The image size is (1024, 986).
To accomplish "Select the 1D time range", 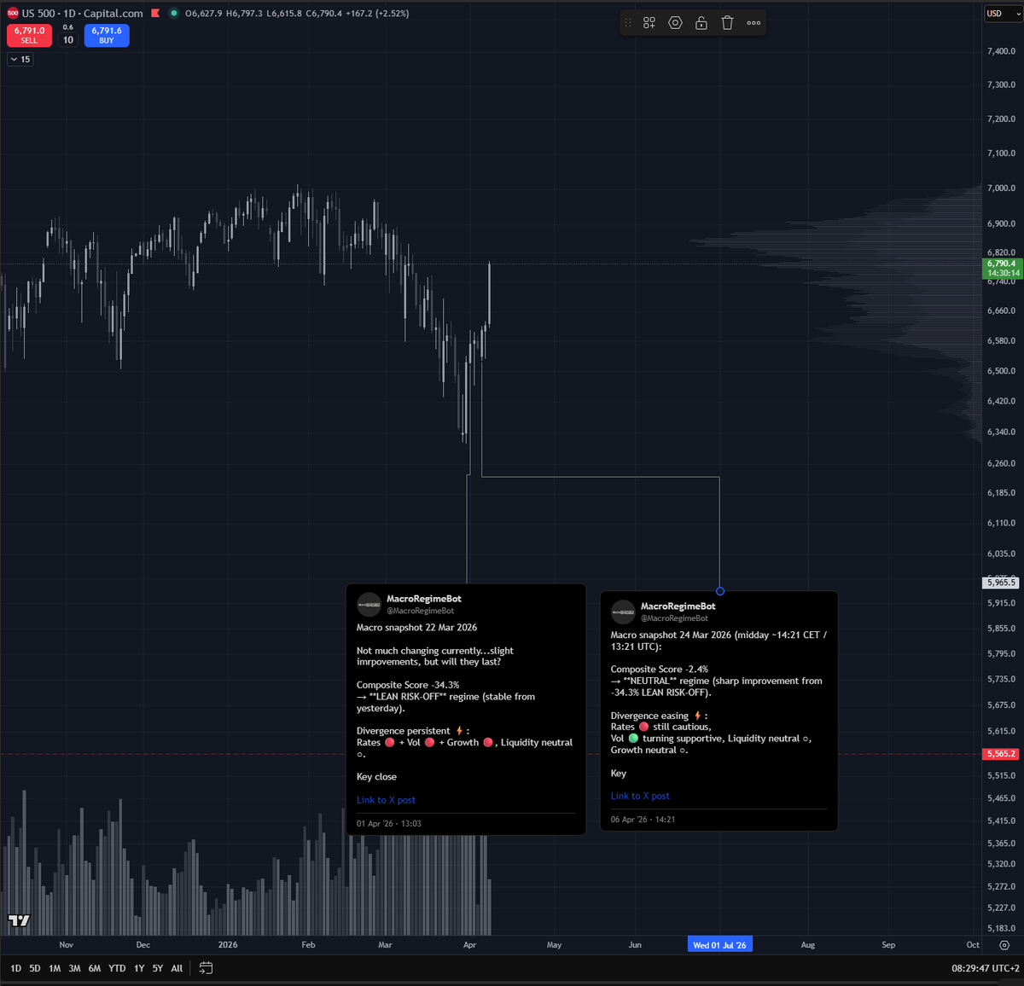I will pyautogui.click(x=15, y=968).
